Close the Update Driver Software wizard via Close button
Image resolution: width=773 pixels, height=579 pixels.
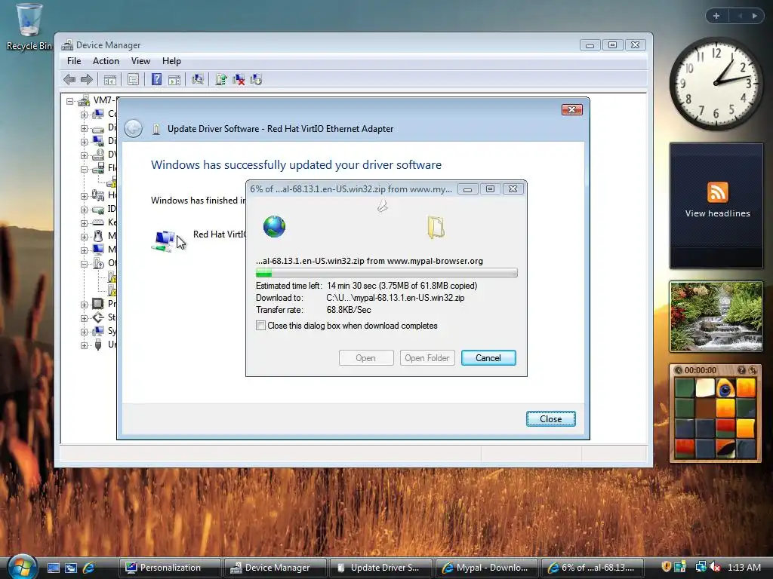pos(550,419)
